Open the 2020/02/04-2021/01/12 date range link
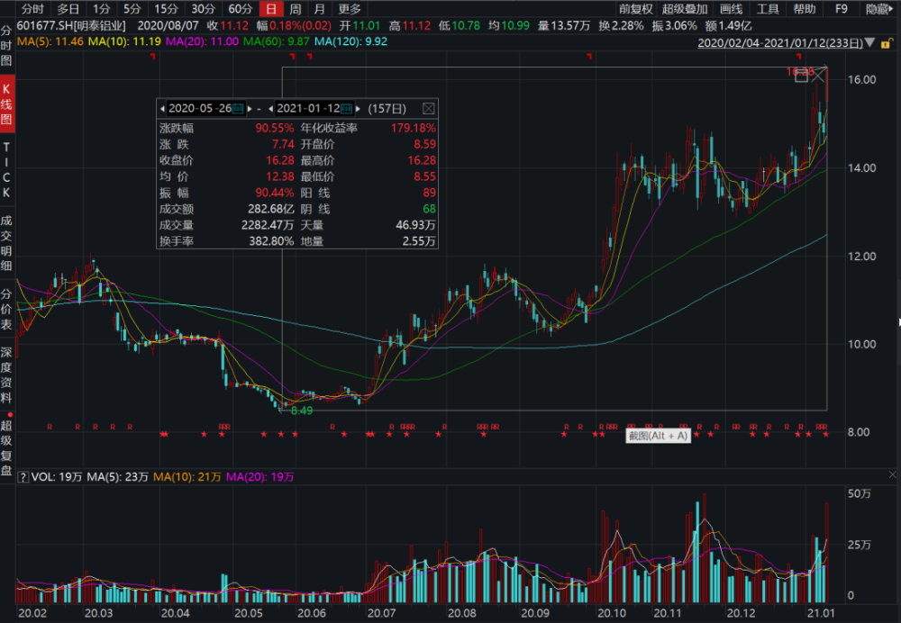Viewport: 901px width, 623px height. point(780,43)
